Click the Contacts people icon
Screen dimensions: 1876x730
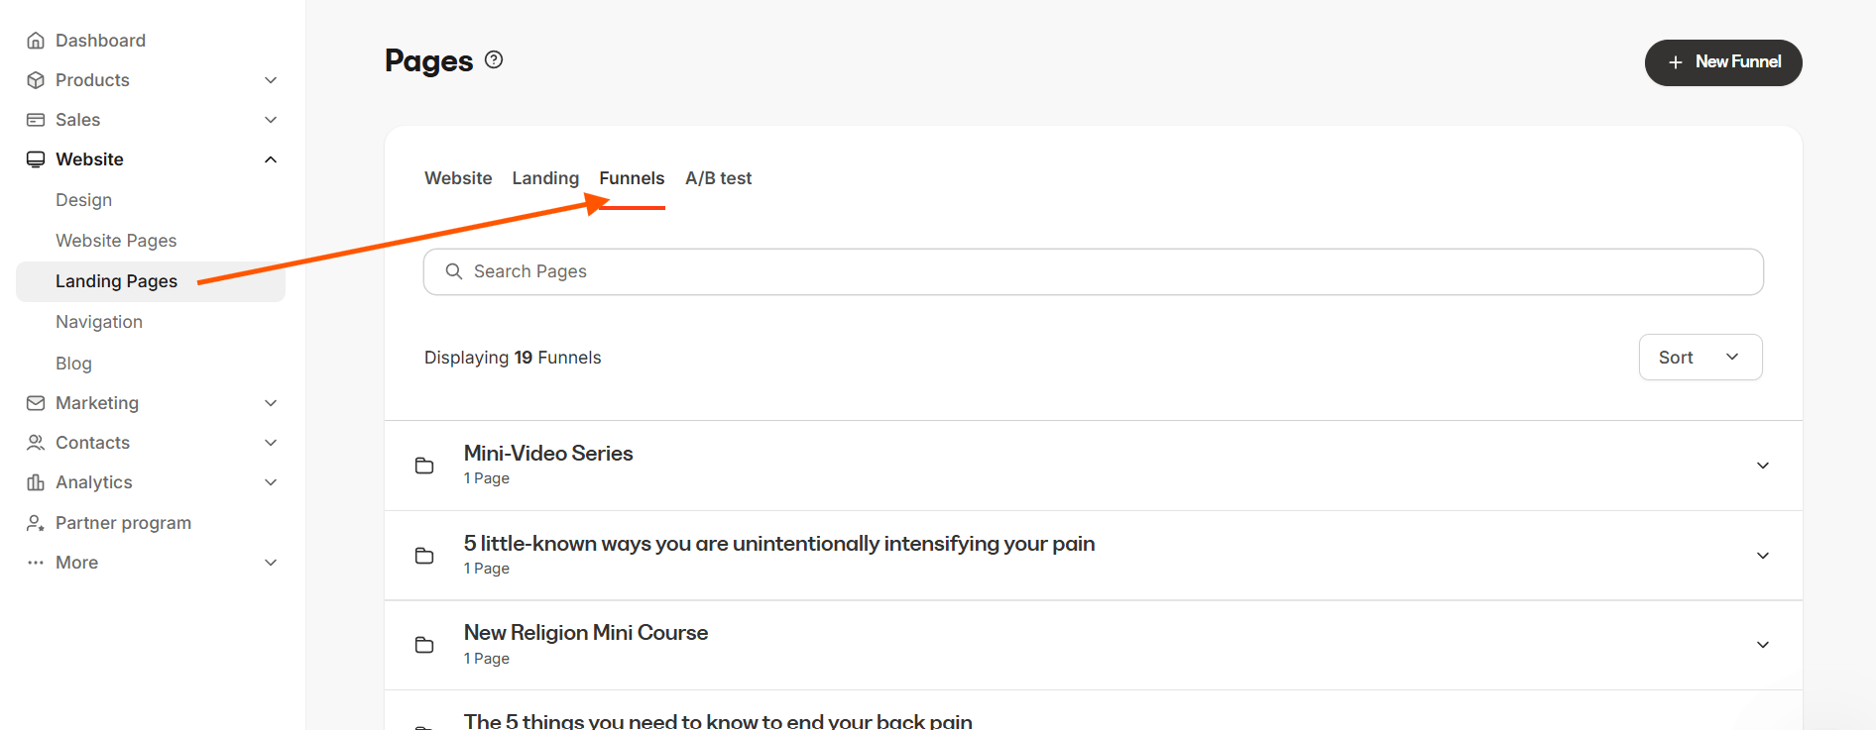pos(36,443)
